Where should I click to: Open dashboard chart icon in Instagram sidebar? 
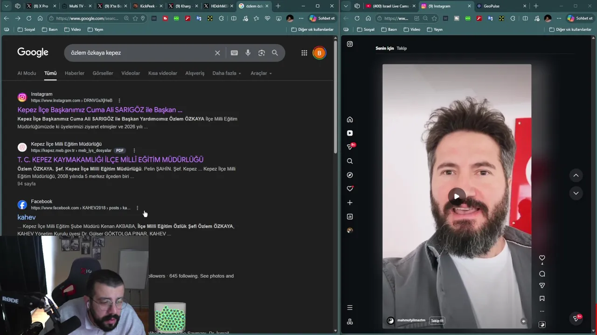point(350,216)
